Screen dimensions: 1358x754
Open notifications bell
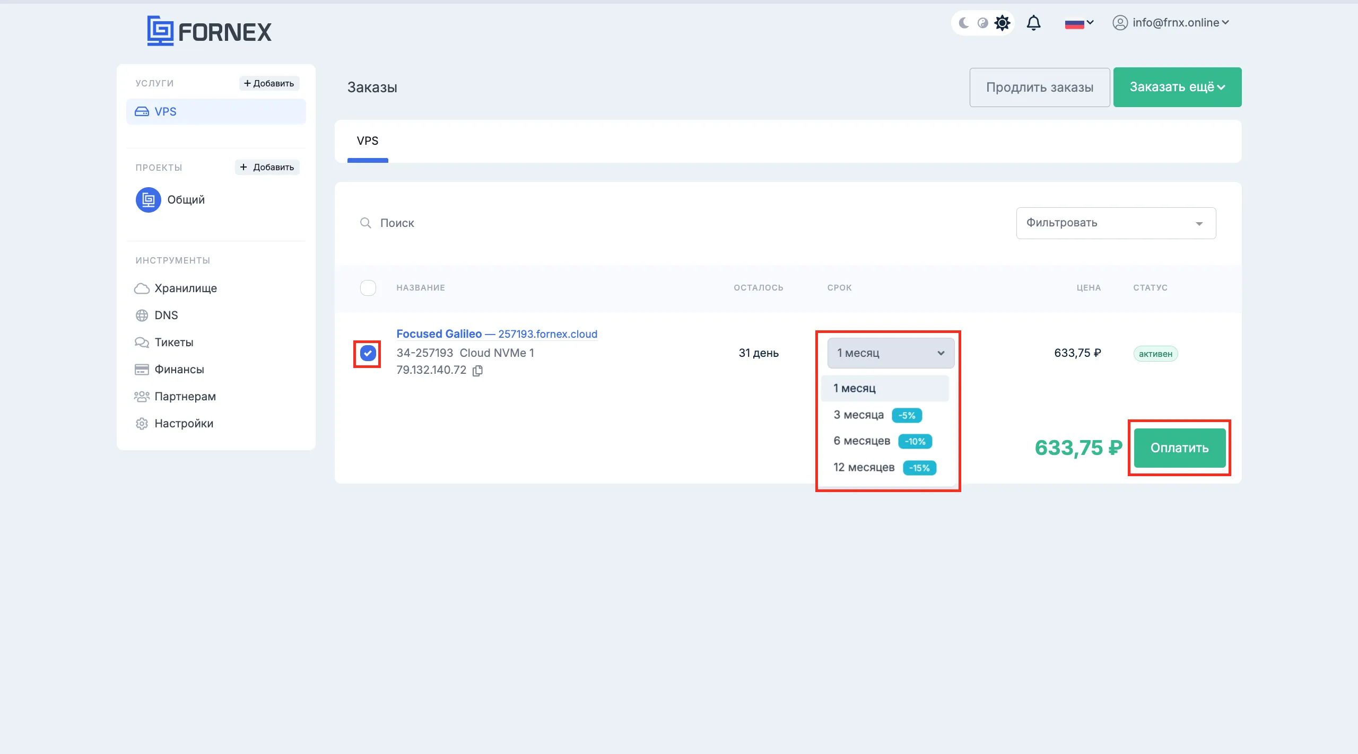pyautogui.click(x=1033, y=23)
